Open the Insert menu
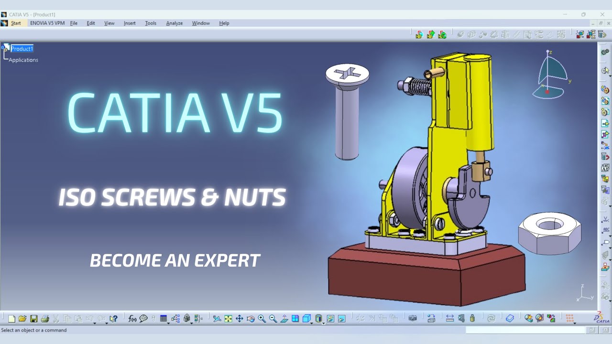The width and height of the screenshot is (612, 344). click(x=130, y=23)
